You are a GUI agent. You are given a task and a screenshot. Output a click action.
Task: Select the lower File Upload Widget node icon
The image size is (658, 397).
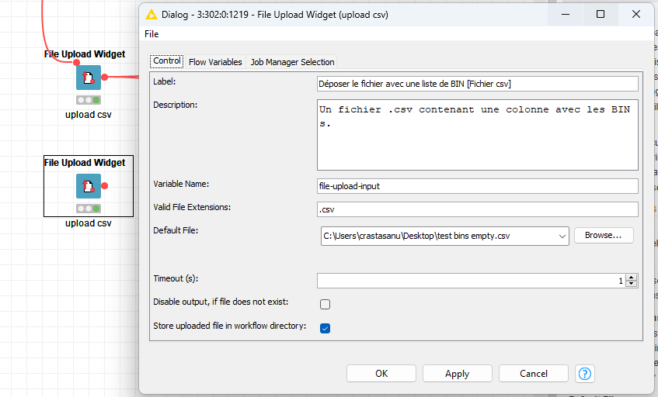tap(88, 186)
